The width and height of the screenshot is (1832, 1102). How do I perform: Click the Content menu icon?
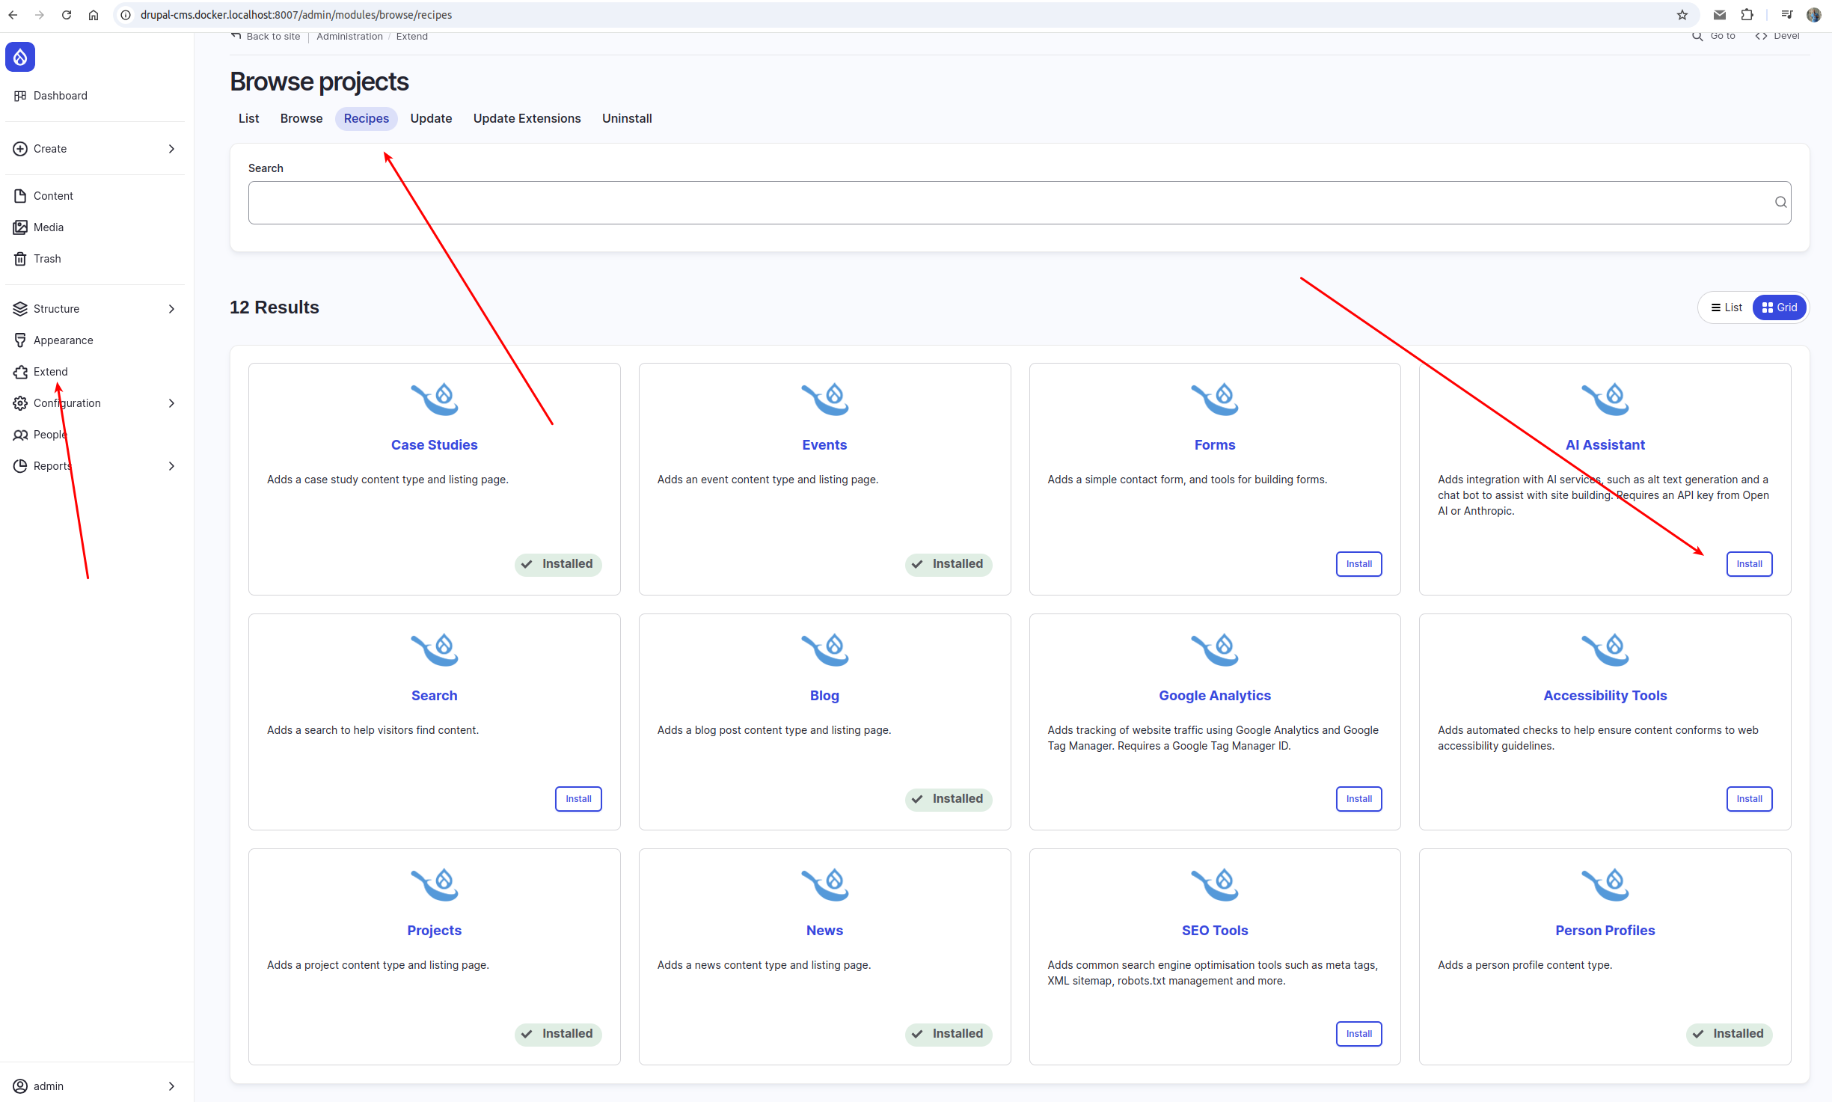tap(19, 195)
